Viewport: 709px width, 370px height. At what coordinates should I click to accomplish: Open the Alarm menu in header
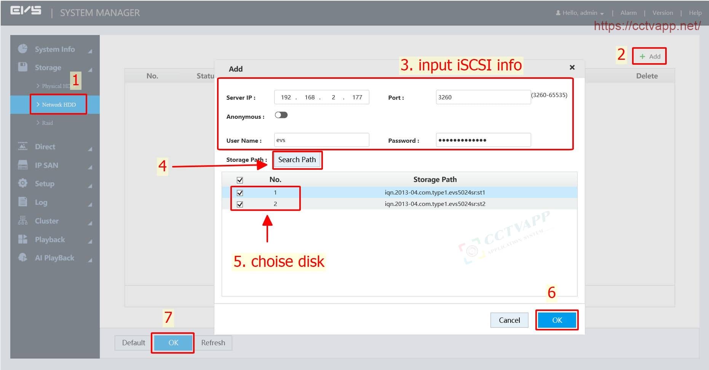(628, 13)
